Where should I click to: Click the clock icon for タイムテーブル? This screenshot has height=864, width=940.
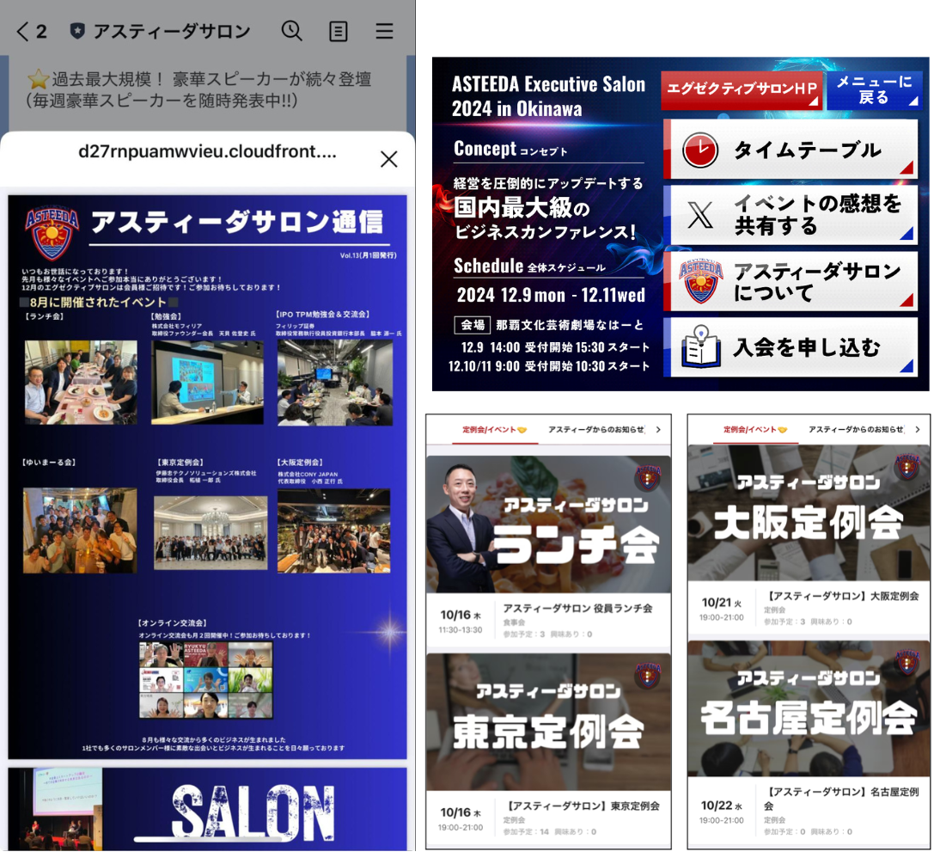(x=699, y=150)
